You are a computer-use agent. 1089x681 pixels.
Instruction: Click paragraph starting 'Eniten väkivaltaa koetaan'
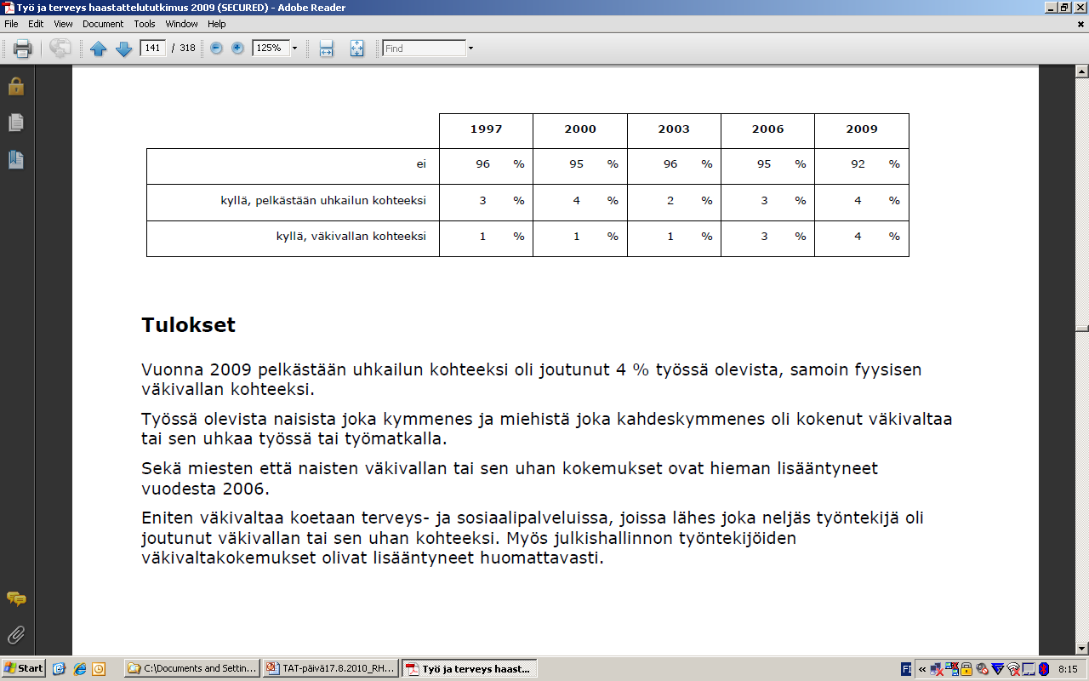point(533,538)
